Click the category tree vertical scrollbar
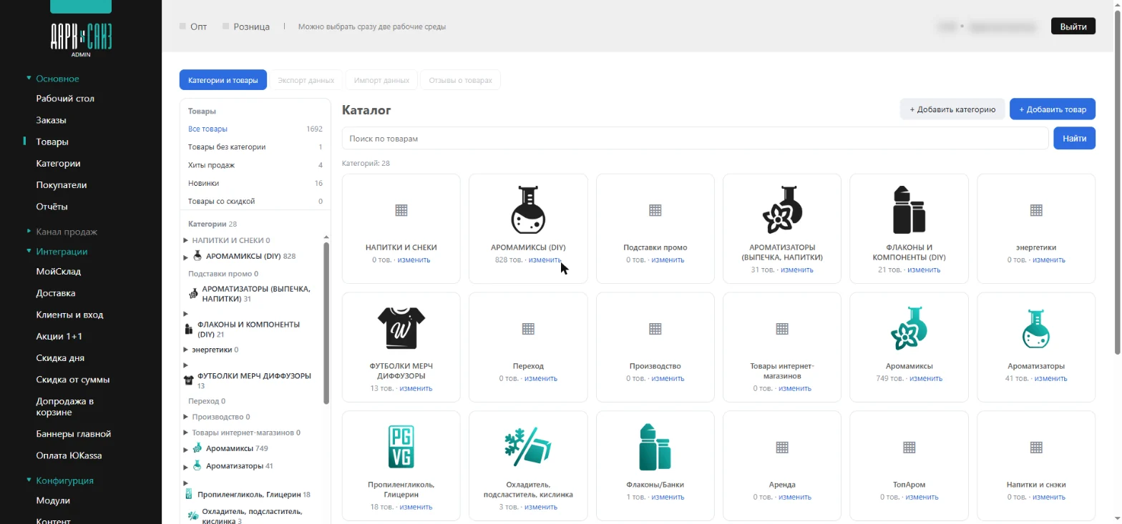 pyautogui.click(x=326, y=322)
